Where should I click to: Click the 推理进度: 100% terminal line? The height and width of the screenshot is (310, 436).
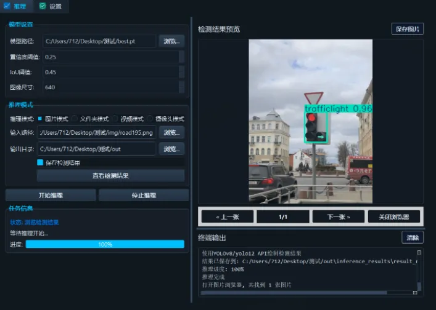click(223, 269)
